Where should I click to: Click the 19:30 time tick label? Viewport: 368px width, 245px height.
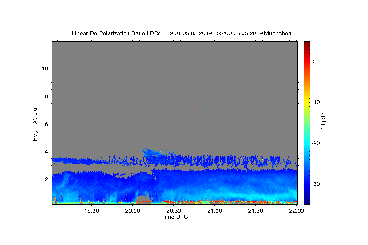pyautogui.click(x=92, y=211)
